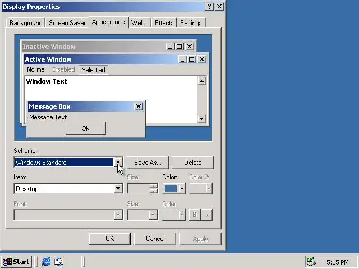Open the Item dropdown showing Desktop
The width and height of the screenshot is (359, 269).
pyautogui.click(x=68, y=189)
